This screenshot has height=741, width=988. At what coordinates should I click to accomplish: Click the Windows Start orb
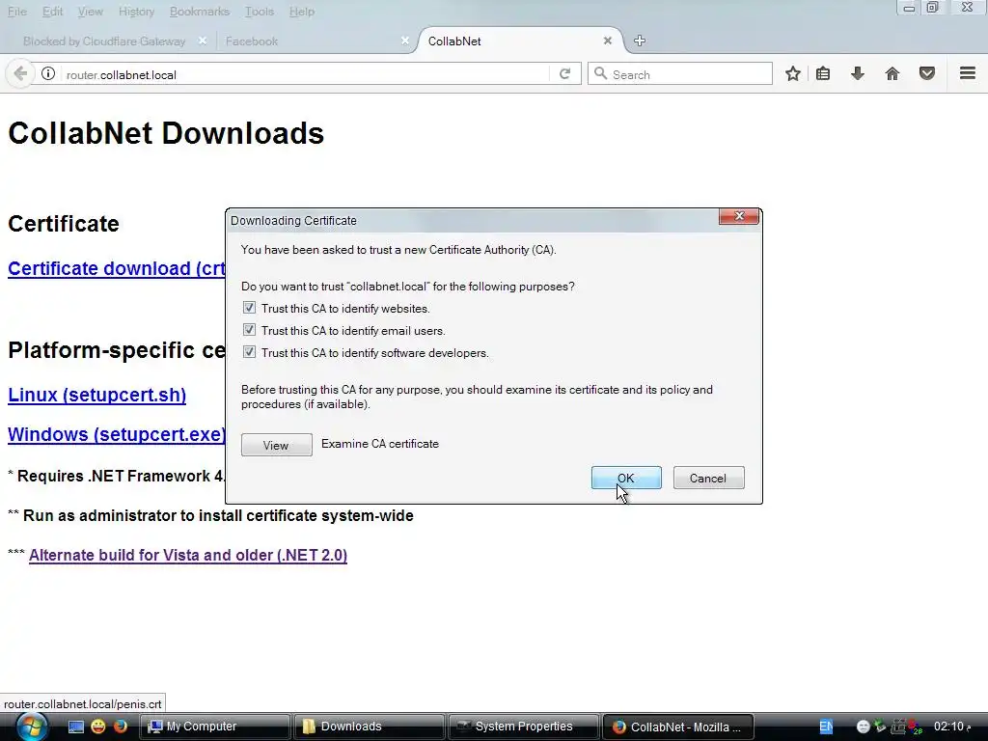coord(32,727)
